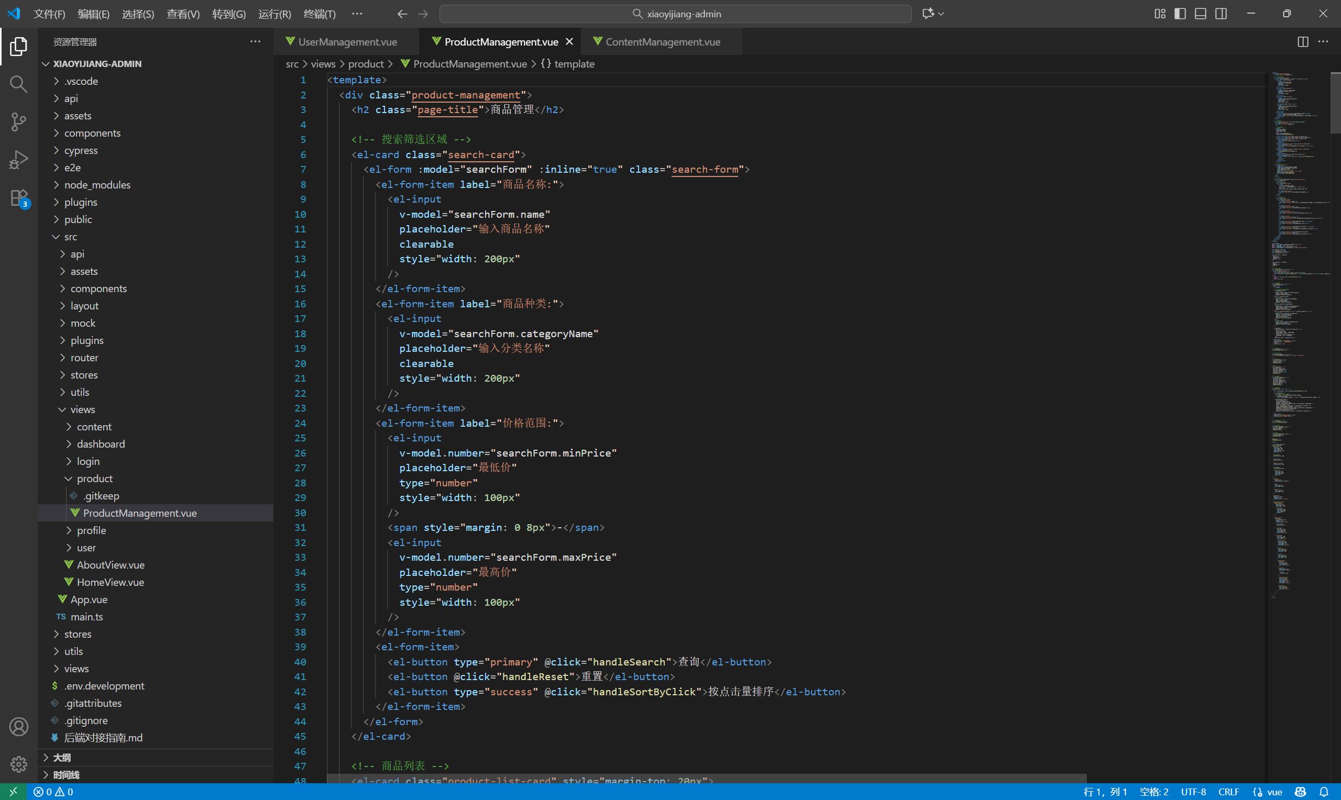Toggle secondary side bar visibility
1341x800 pixels.
[1221, 14]
